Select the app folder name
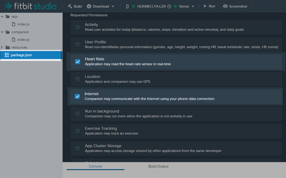286x178 pixels. pyautogui.click(x=14, y=16)
